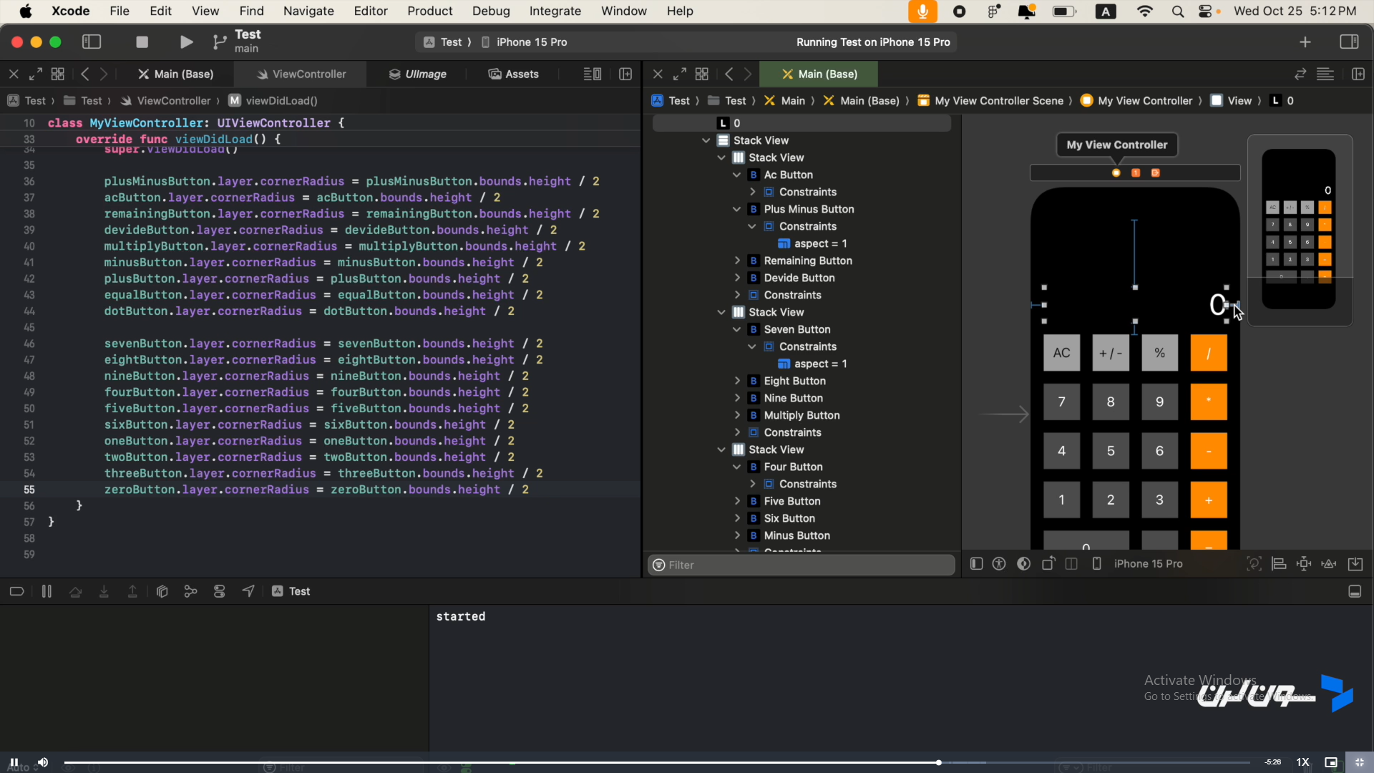Click the Step into debug icon
Image resolution: width=1374 pixels, height=773 pixels.
click(x=104, y=591)
